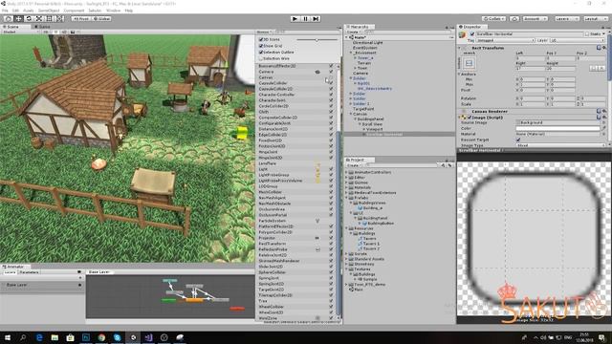This screenshot has width=612, height=344.
Task: Toggle the object active checkbox in Inspector
Action: 472,34
